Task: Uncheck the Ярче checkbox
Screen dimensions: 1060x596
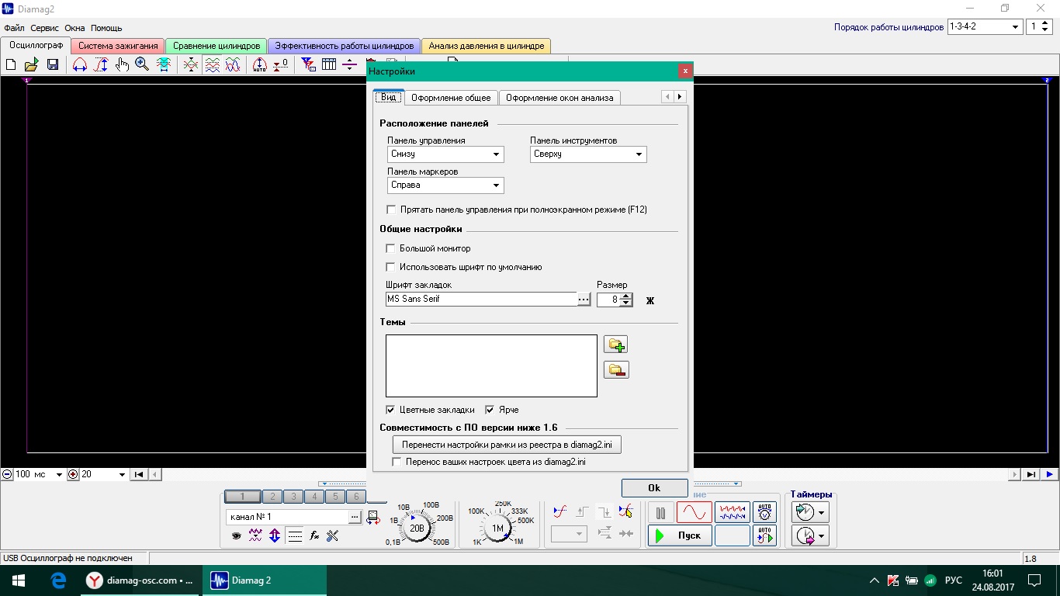Action: 490,410
